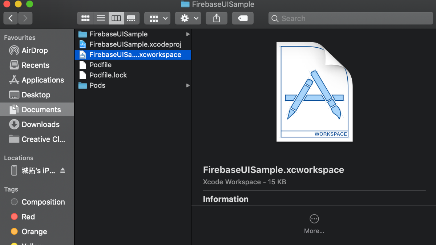Viewport: 436px width, 245px height.
Task: Select the Composition tag
Action: point(37,202)
